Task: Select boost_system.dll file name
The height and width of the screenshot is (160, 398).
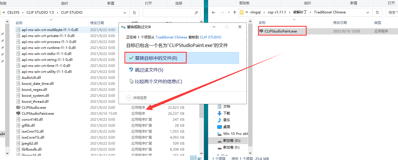Action: pos(35,95)
